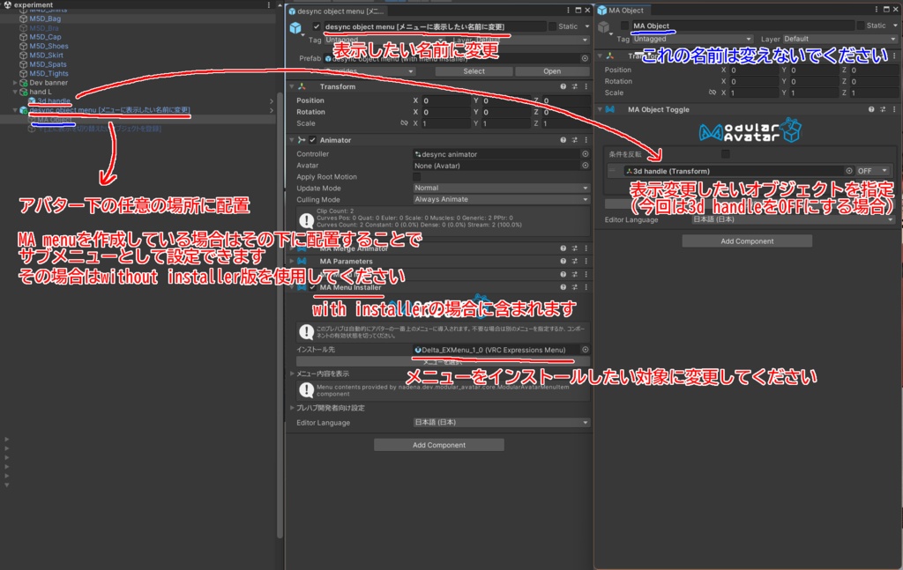Open hierarchy panel options menu
Viewport: 903px width, 570px height.
[268, 4]
